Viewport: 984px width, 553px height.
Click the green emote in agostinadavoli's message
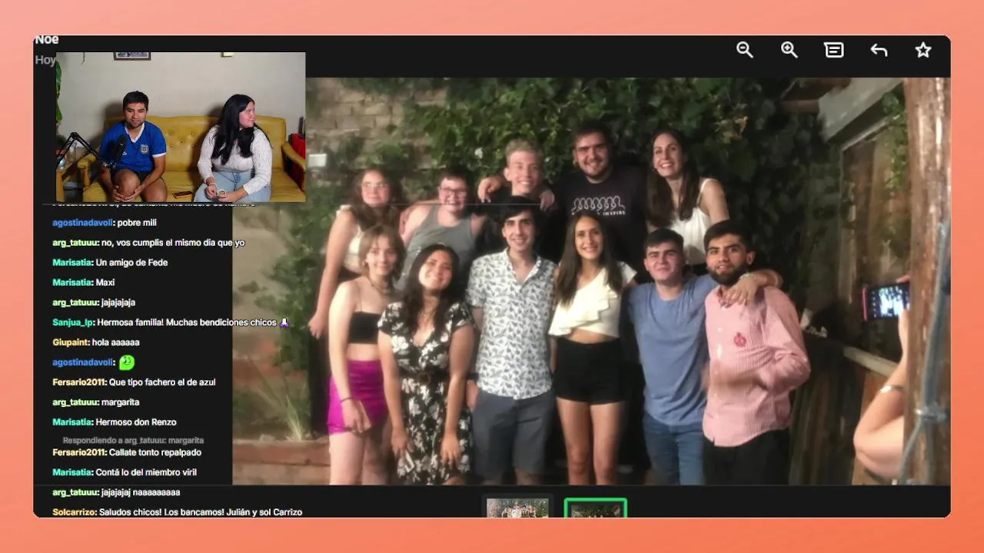(x=127, y=362)
